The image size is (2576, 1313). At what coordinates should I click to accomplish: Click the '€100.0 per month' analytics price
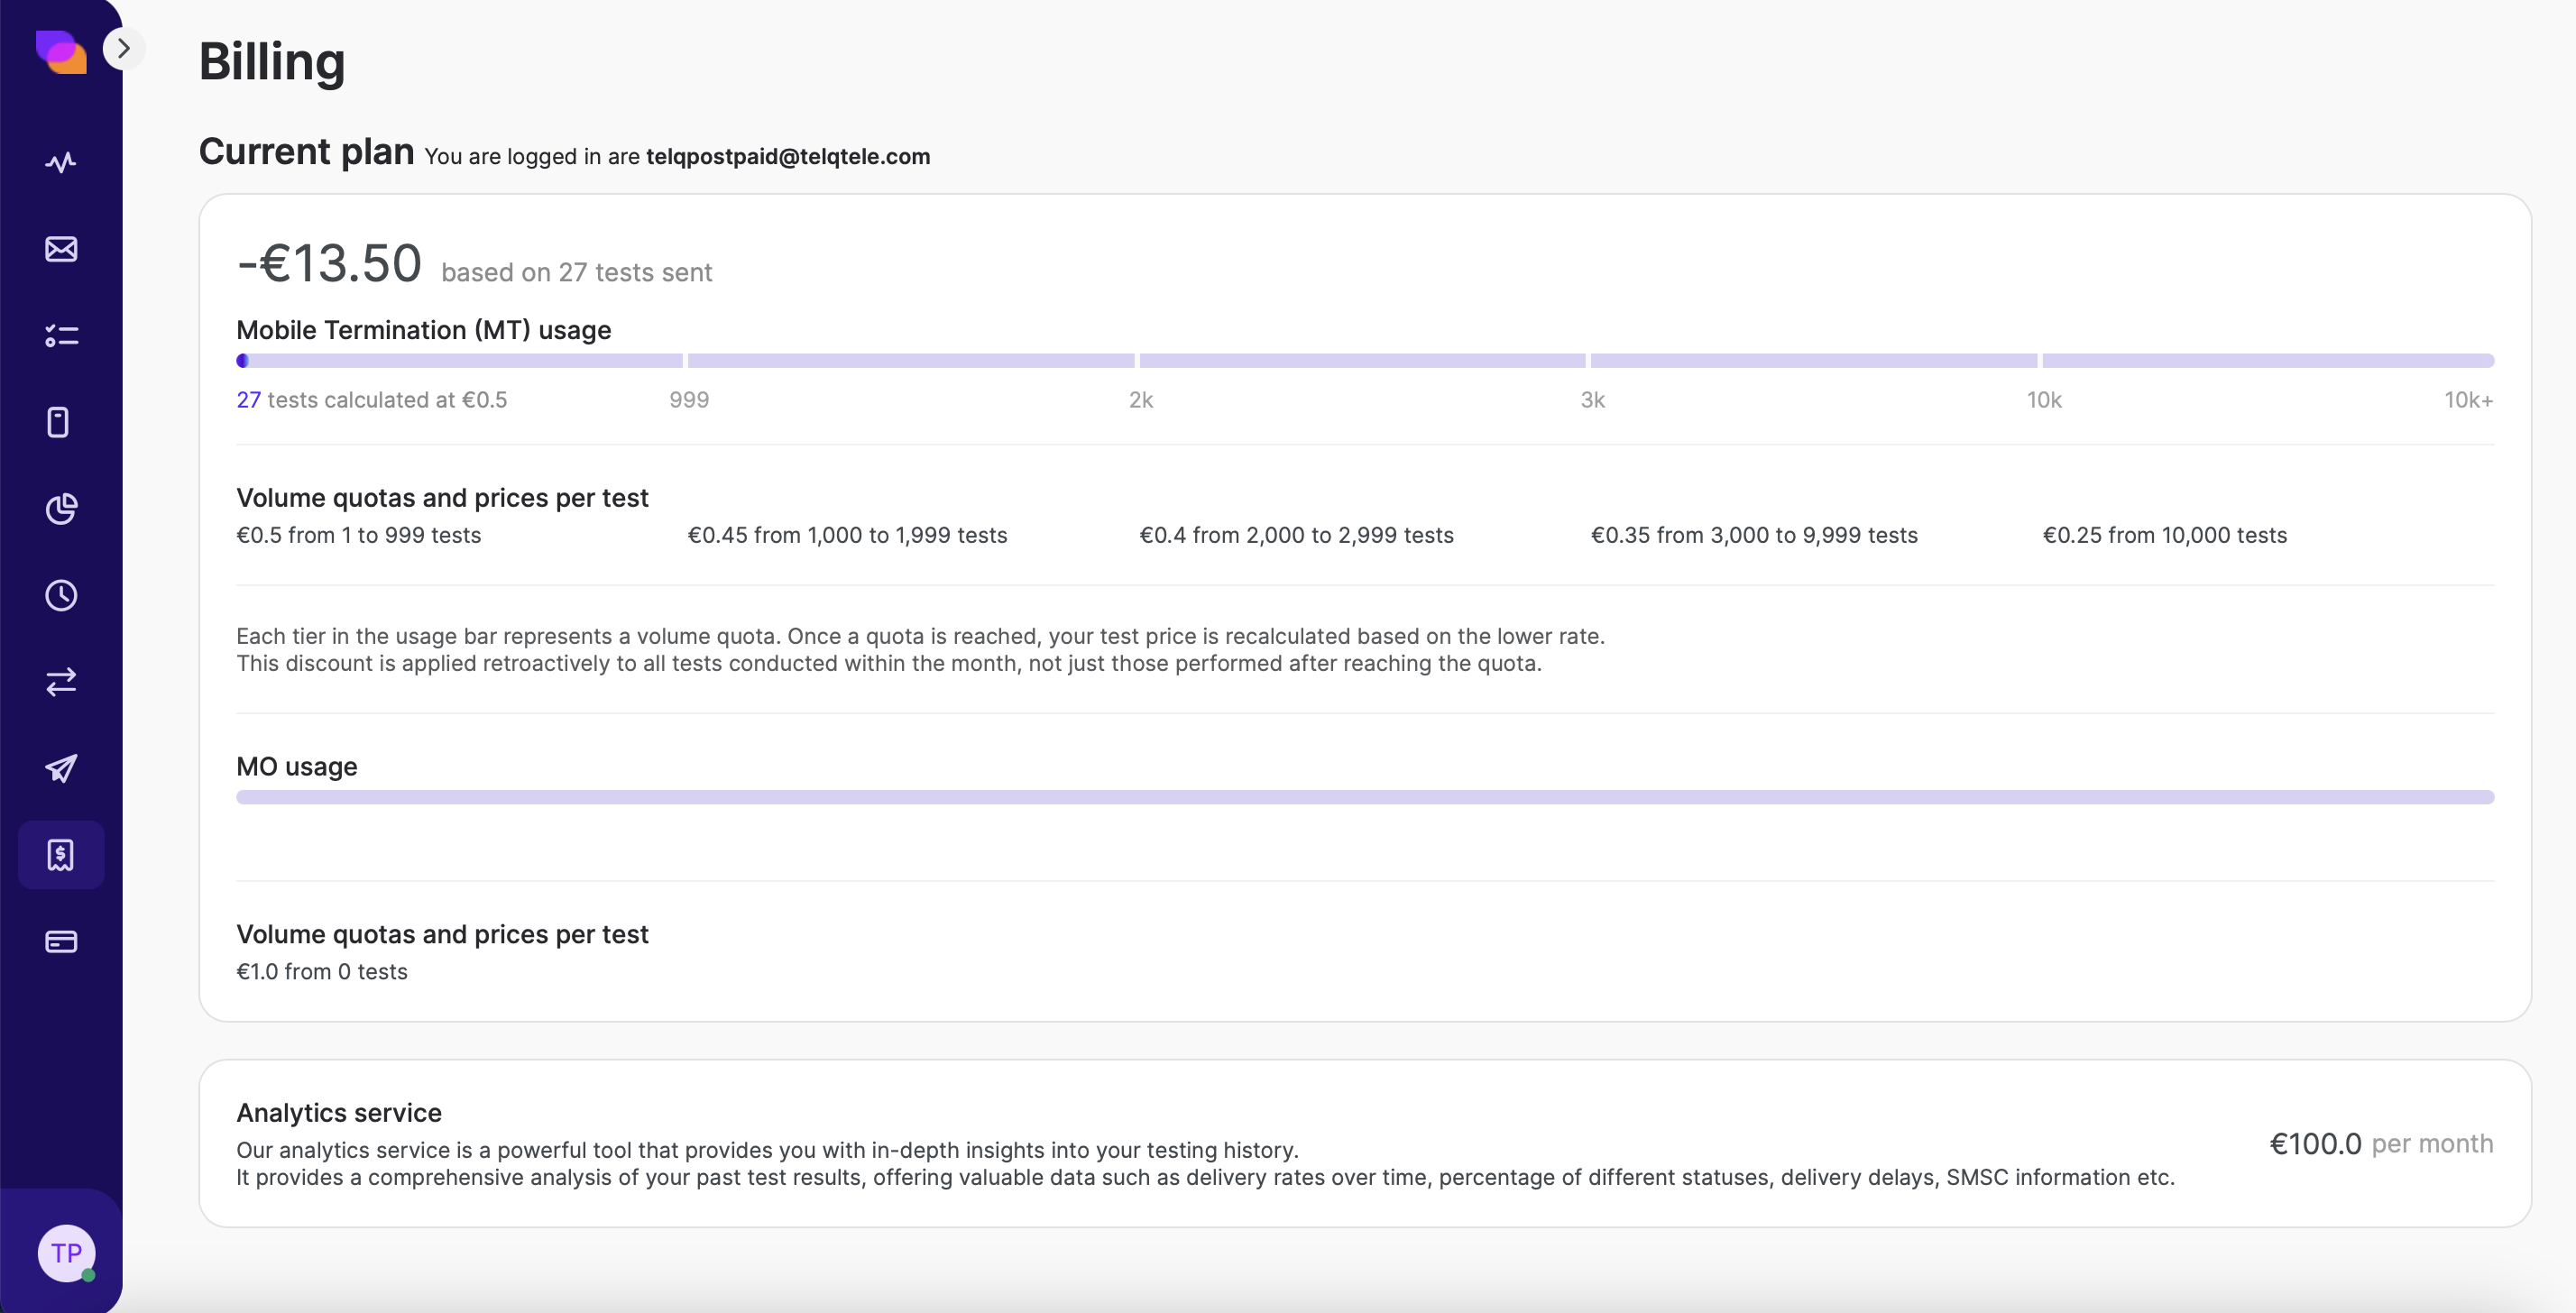click(x=2382, y=1144)
